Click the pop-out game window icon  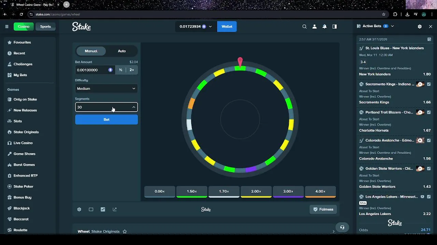tap(115, 210)
